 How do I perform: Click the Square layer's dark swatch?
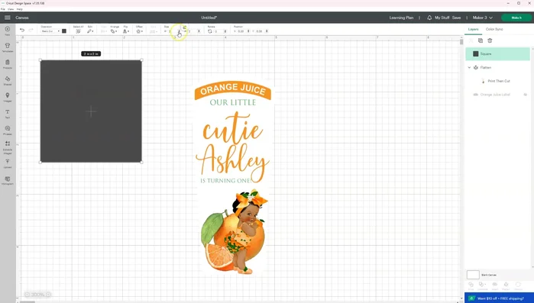pyautogui.click(x=476, y=53)
